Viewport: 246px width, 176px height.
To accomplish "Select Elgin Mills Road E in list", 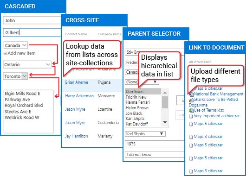I will coord(22,94).
